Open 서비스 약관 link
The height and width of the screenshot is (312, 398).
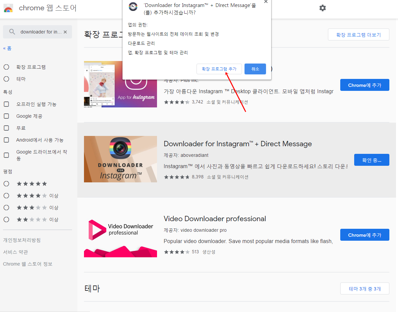16,252
